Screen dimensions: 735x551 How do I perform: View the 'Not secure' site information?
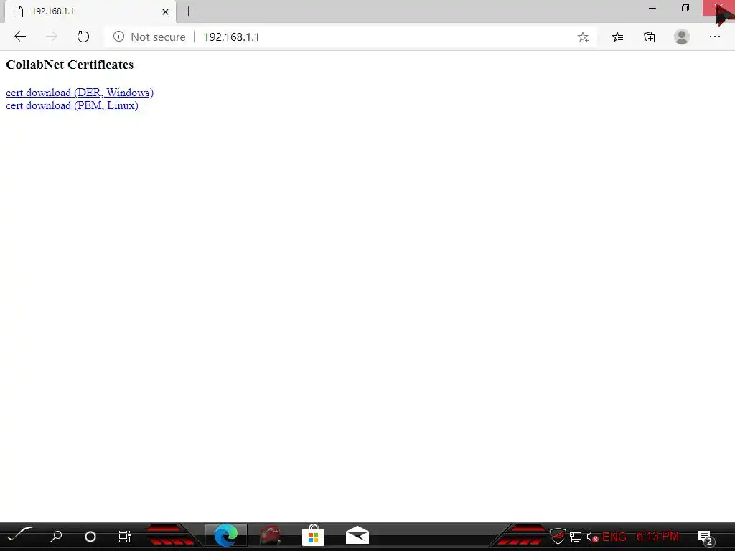click(x=149, y=37)
